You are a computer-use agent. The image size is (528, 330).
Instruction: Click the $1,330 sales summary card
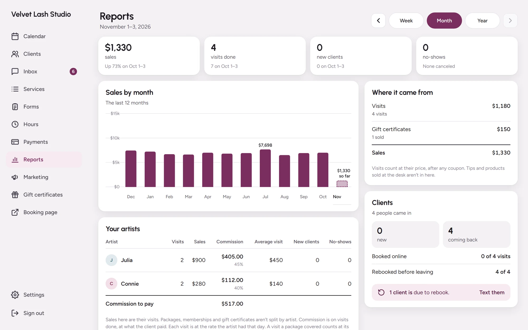pyautogui.click(x=149, y=56)
